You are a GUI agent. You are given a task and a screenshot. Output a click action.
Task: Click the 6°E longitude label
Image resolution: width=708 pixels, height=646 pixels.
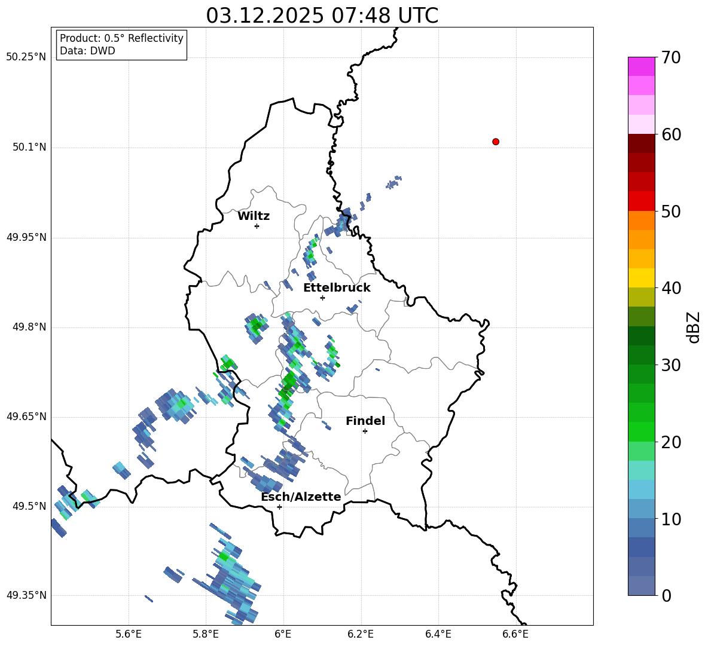[283, 634]
